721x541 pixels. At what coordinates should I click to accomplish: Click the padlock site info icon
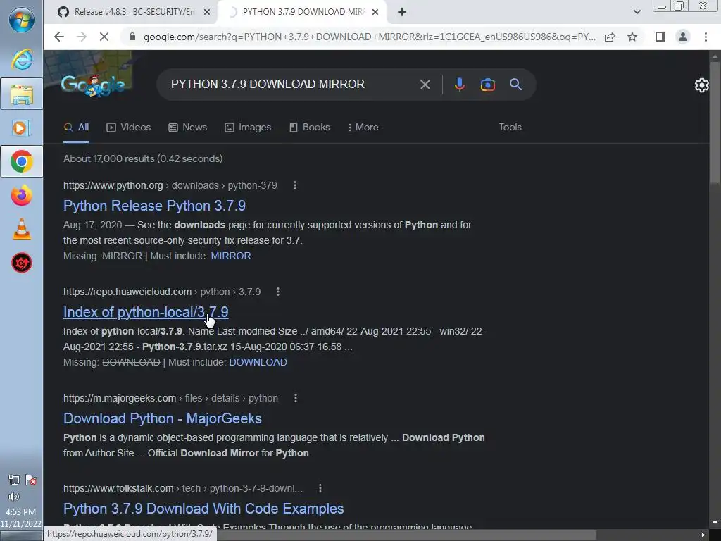(x=132, y=37)
